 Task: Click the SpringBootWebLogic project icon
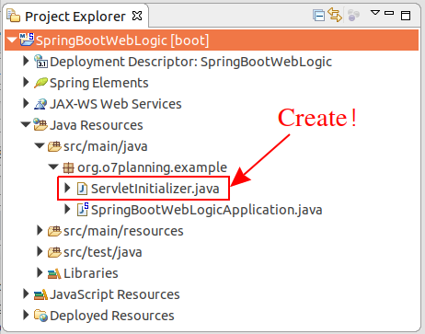[x=27, y=40]
